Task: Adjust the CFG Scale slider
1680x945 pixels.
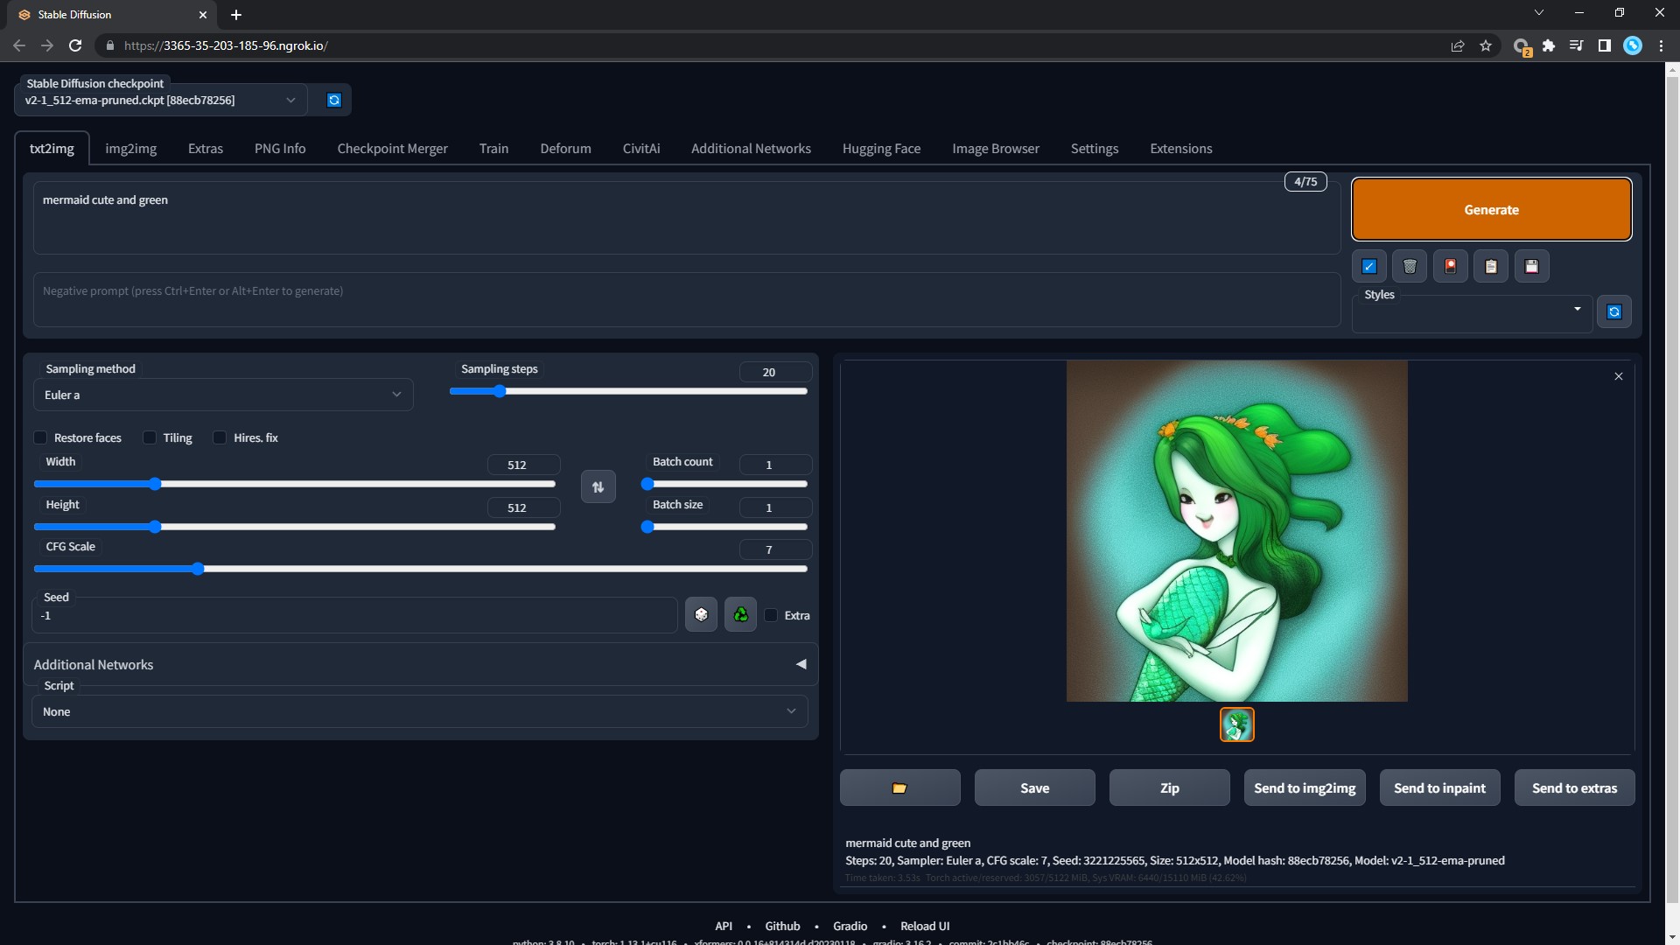Action: point(199,570)
